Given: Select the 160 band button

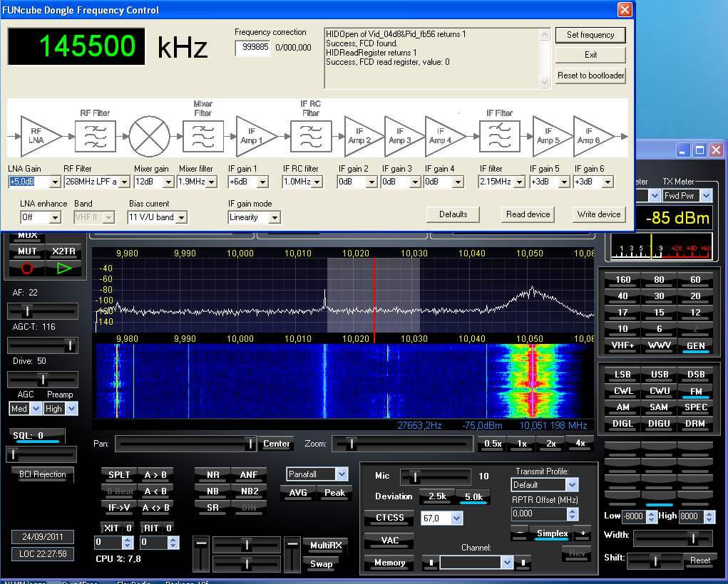Looking at the screenshot, I should [622, 280].
